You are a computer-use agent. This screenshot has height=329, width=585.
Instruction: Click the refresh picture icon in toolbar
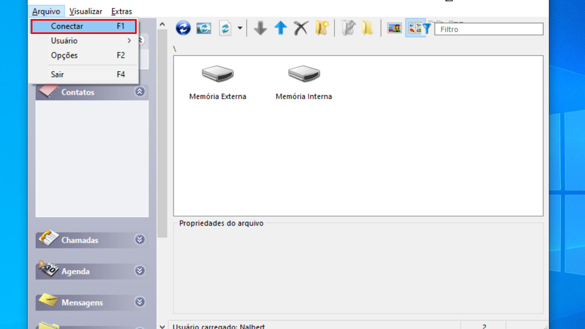tap(204, 28)
